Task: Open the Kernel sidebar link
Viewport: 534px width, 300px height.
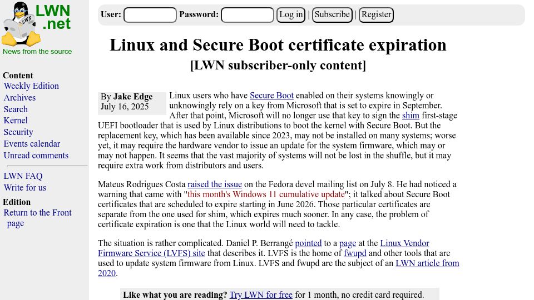Action: tap(16, 121)
